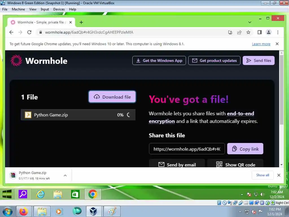The height and width of the screenshot is (217, 289).
Task: Close the downloads shelf
Action: click(x=279, y=175)
